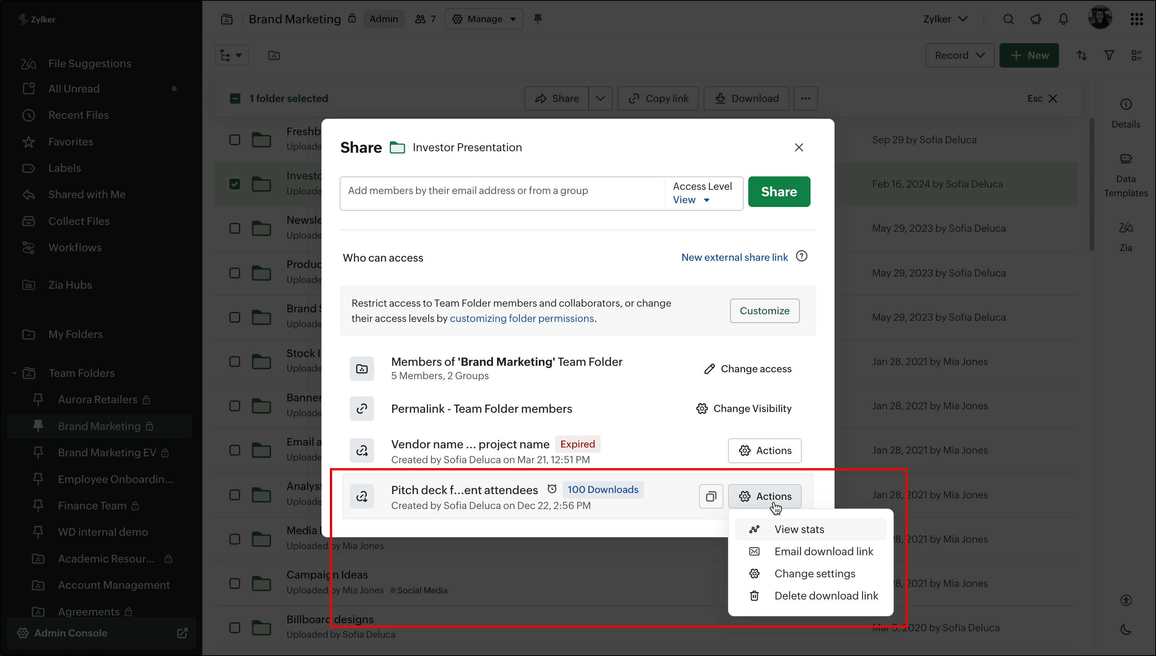Check the Freshb folder row checkbox
Image resolution: width=1156 pixels, height=656 pixels.
(235, 140)
